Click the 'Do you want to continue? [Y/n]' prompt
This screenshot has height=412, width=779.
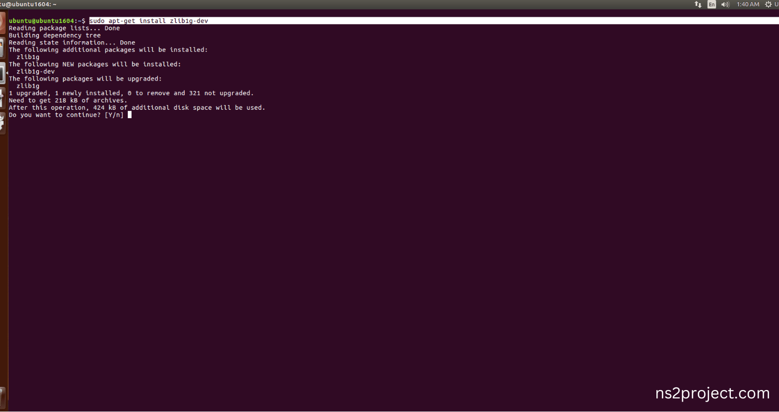coord(66,115)
